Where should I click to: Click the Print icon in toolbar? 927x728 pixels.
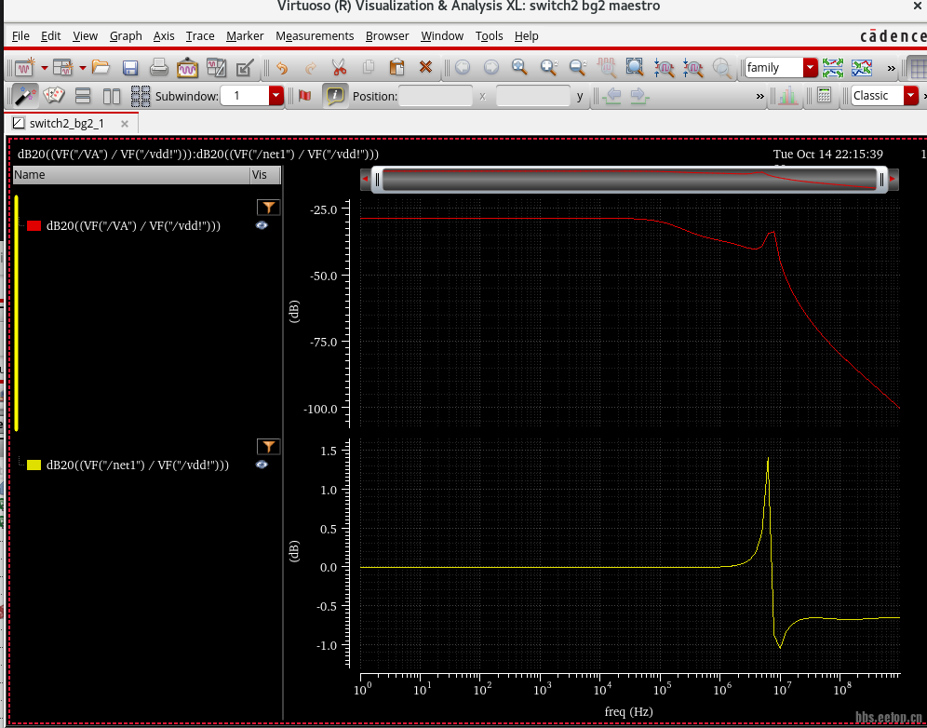click(x=159, y=68)
